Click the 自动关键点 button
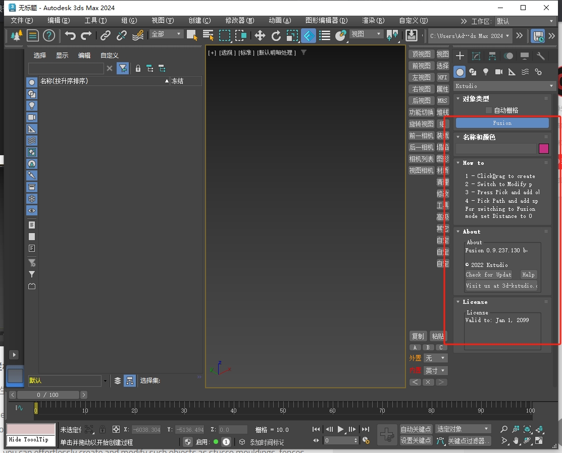This screenshot has width=562, height=453. (x=416, y=429)
